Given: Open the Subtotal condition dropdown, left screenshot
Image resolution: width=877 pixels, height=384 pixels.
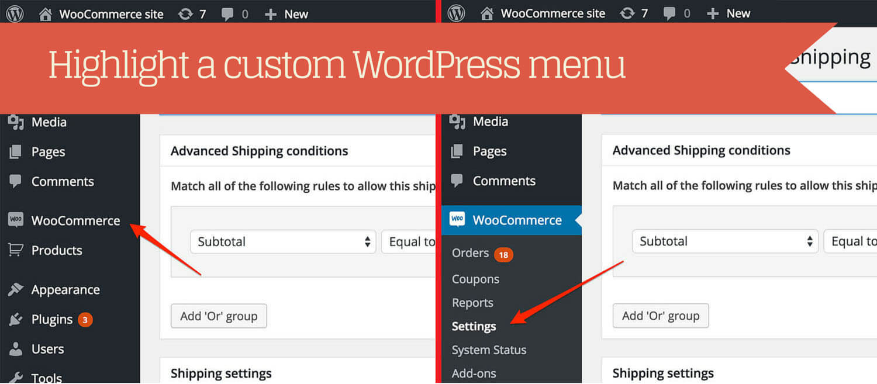Looking at the screenshot, I should pos(283,241).
